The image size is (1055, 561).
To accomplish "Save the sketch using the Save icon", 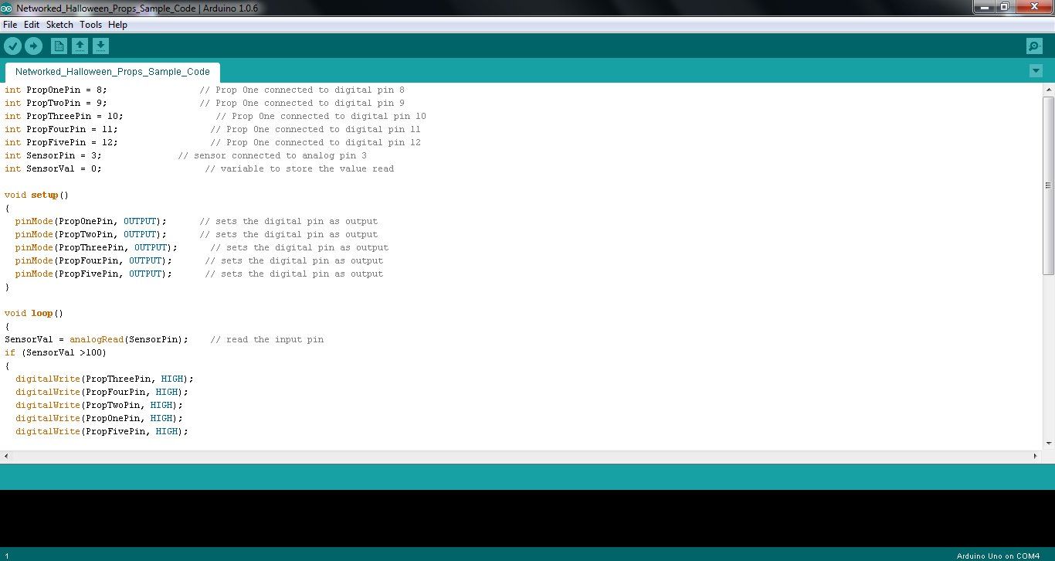I will pyautogui.click(x=100, y=46).
